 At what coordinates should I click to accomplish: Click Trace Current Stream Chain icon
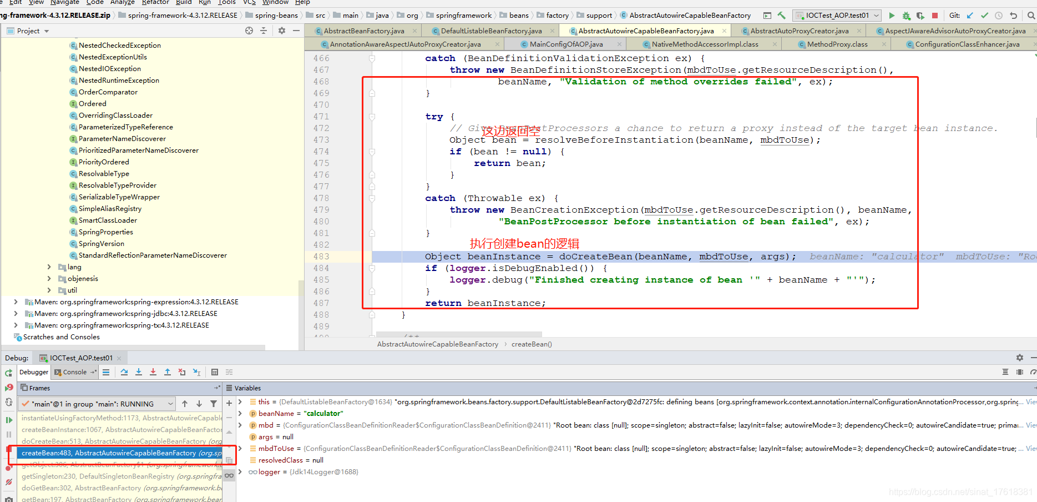[229, 372]
